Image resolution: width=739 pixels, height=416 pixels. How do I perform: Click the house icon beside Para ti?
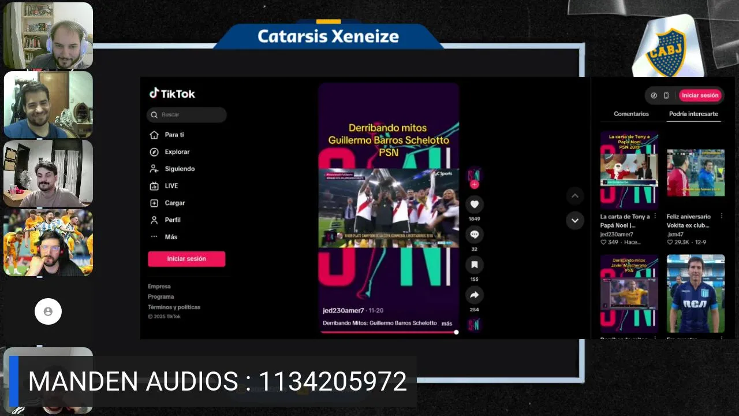154,135
